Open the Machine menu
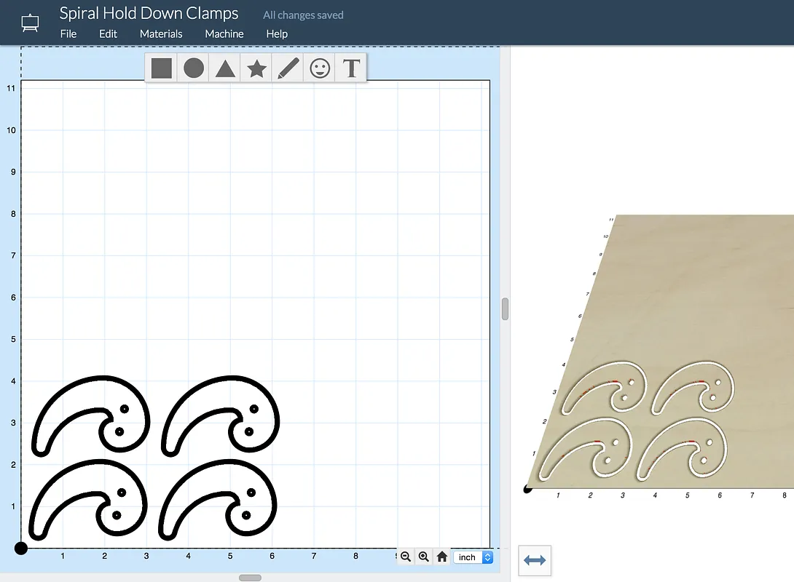Viewport: 794px width, 582px height. tap(224, 33)
